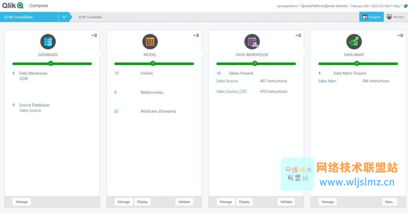Open the EDW data warehouse link
Viewport: 408px width, 213px height.
(x=24, y=79)
